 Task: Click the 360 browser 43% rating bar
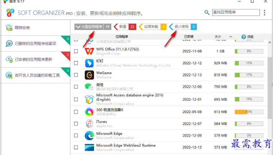pyautogui.click(x=249, y=112)
